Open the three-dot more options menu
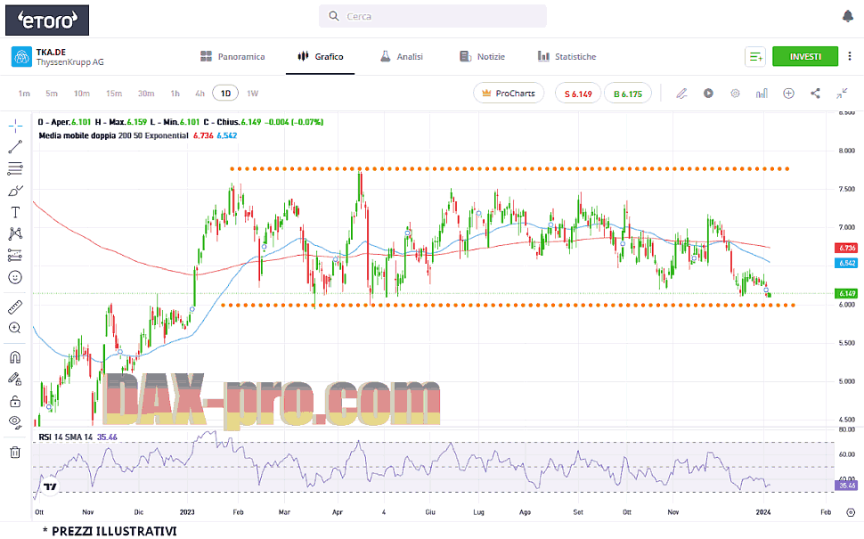The width and height of the screenshot is (864, 539). (x=850, y=56)
